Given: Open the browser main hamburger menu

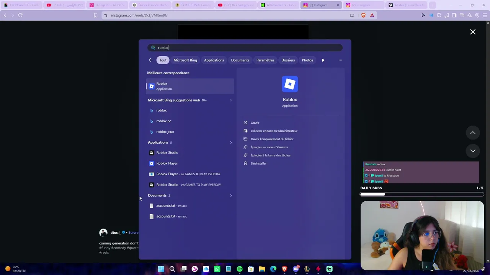Looking at the screenshot, I should pyautogui.click(x=485, y=15).
